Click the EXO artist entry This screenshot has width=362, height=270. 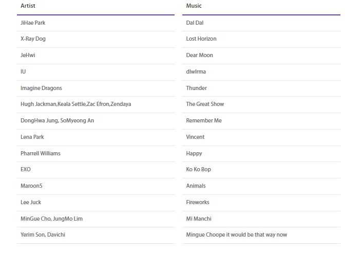[26, 169]
